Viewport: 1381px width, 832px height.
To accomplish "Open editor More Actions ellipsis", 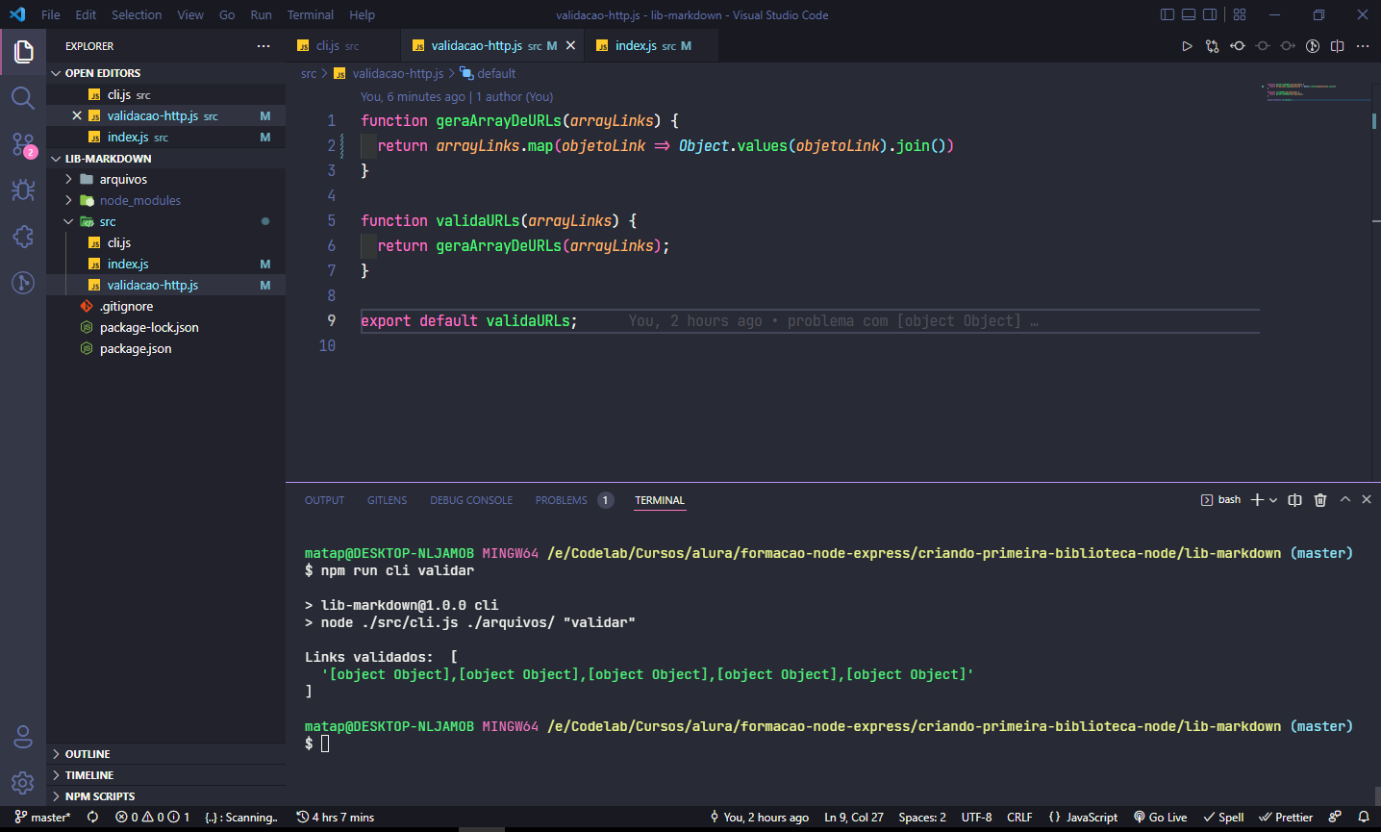I will pyautogui.click(x=1363, y=46).
